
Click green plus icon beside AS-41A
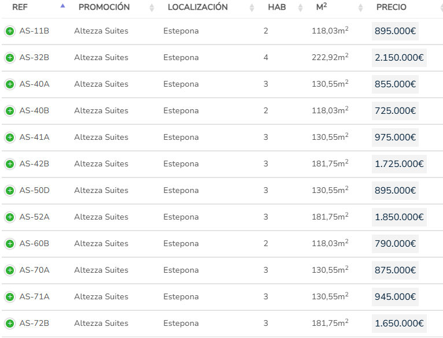point(10,138)
